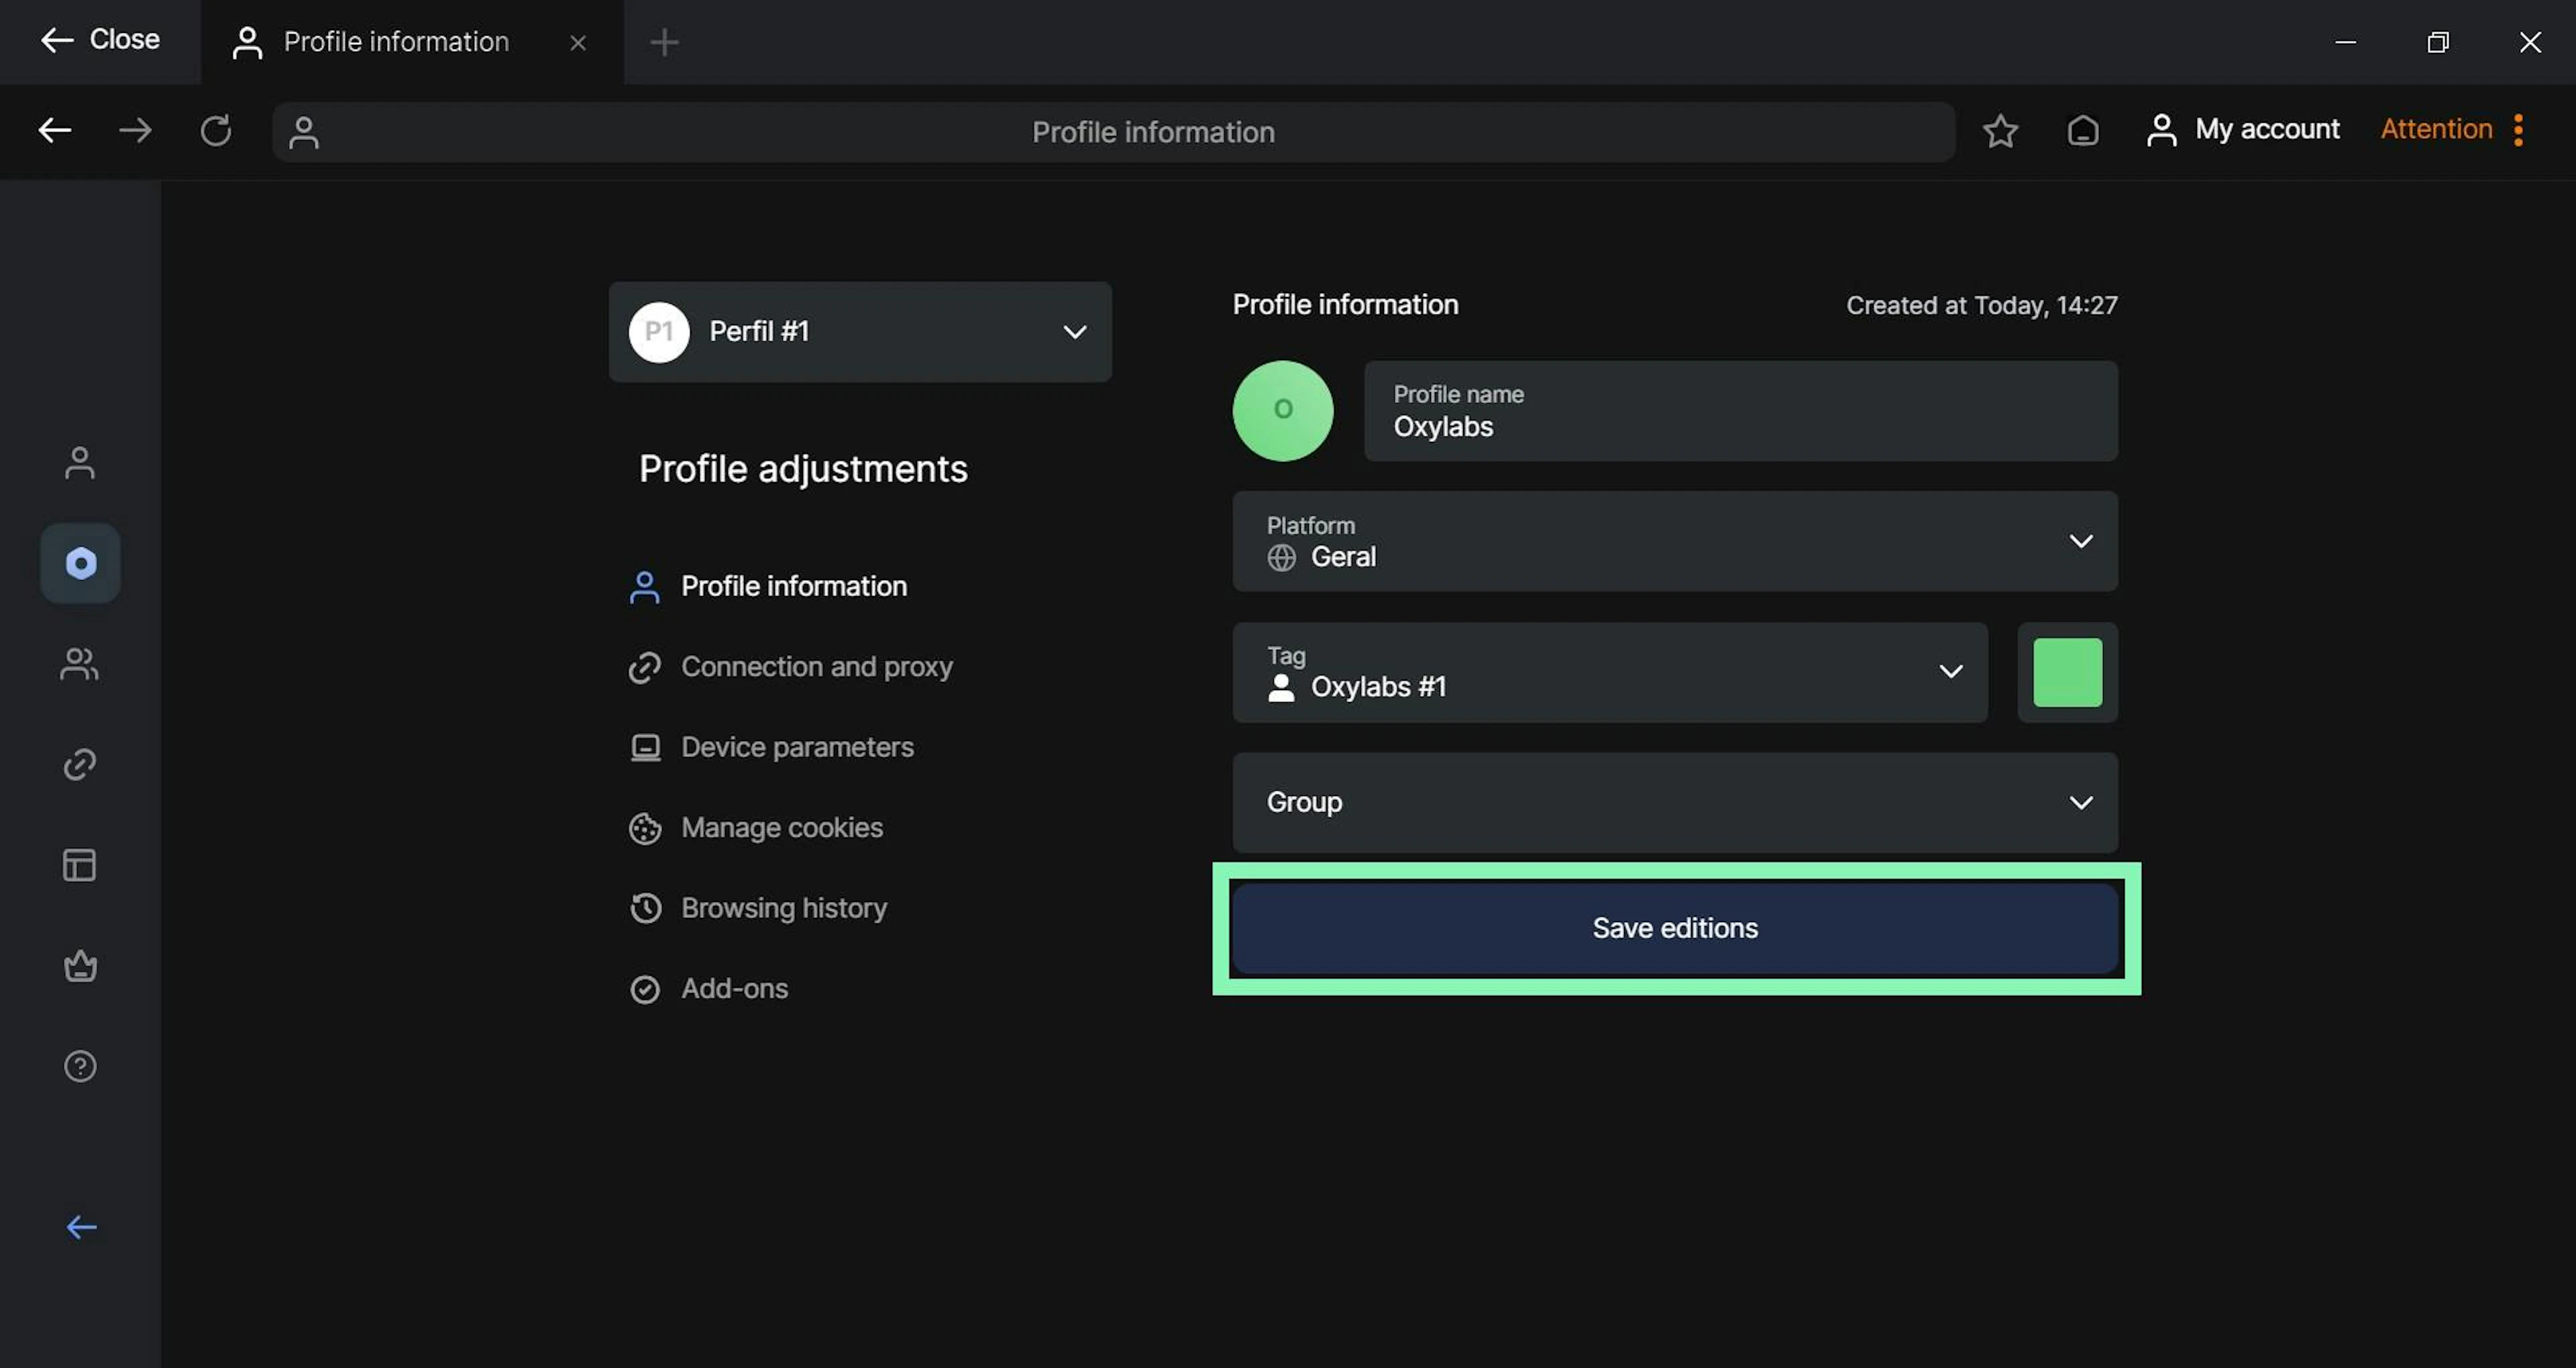This screenshot has height=1368, width=2576.
Task: Open a new tab with plus icon
Action: tap(664, 42)
